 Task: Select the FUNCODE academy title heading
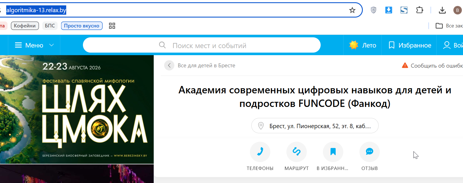[315, 97]
